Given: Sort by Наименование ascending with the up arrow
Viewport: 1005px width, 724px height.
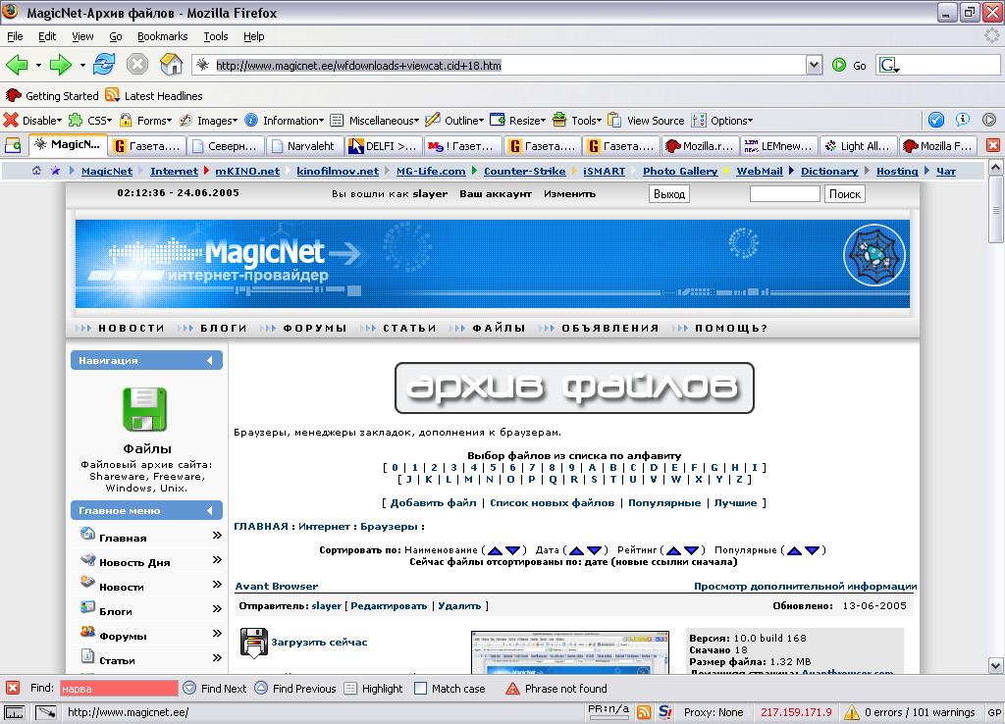Looking at the screenshot, I should click(495, 550).
